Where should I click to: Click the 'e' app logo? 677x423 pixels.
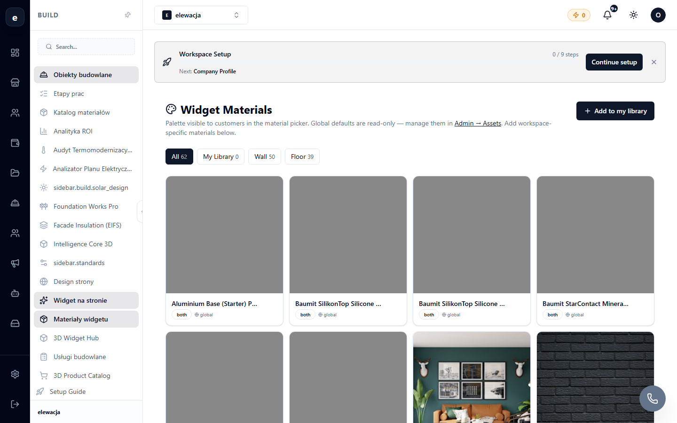point(15,17)
